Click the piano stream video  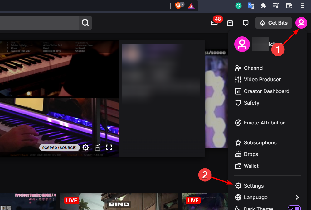59,99
